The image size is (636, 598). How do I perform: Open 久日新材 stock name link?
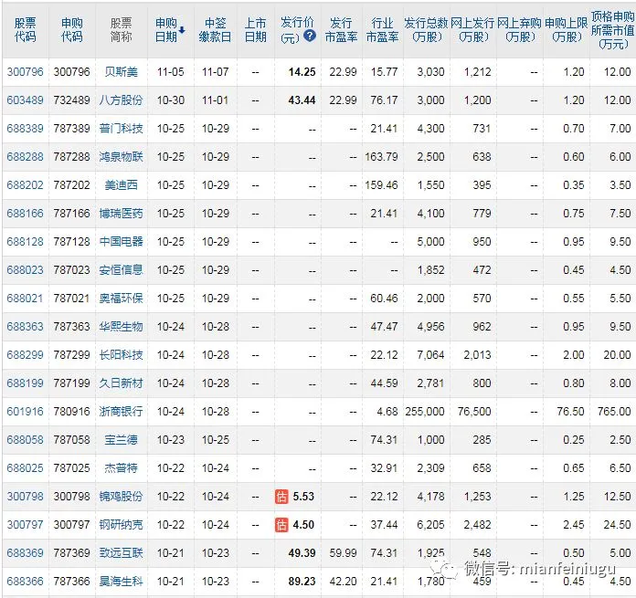[x=121, y=383]
